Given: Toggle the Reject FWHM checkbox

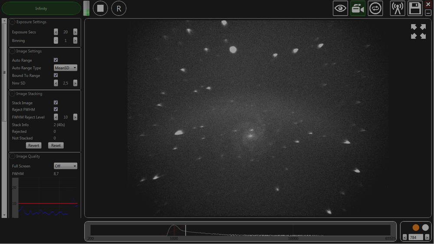Looking at the screenshot, I should pyautogui.click(x=56, y=109).
